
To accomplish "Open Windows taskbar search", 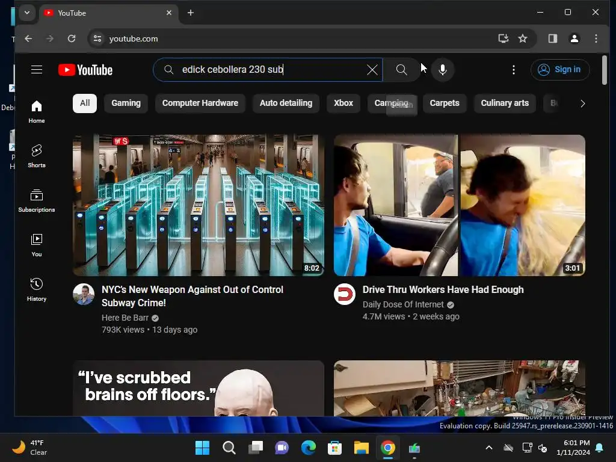I will (229, 448).
